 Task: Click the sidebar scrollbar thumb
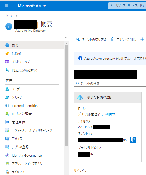pos(66,96)
